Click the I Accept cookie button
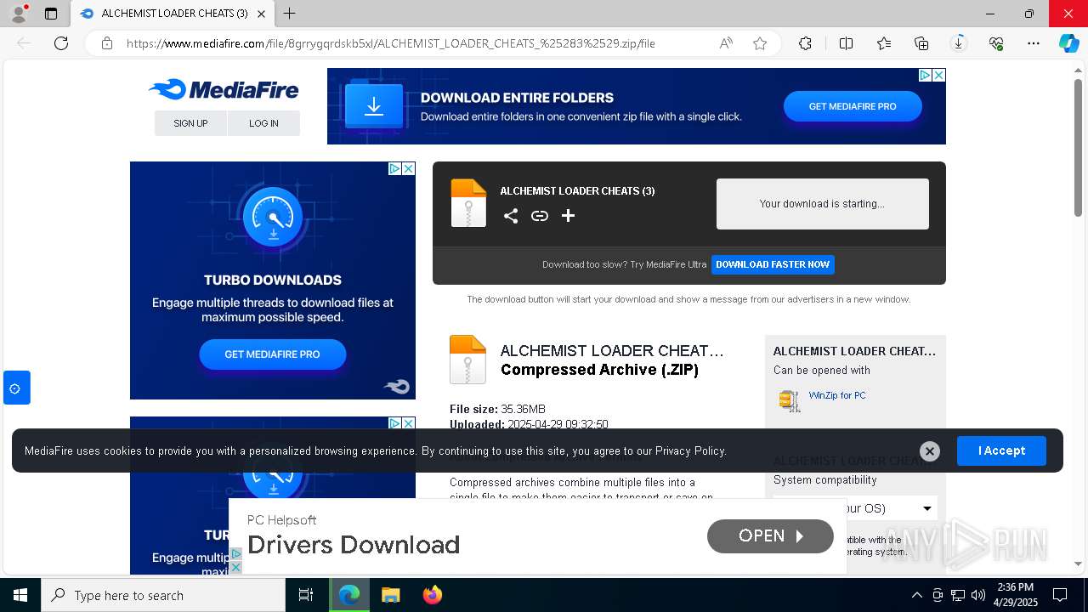The width and height of the screenshot is (1088, 612). [x=1001, y=450]
